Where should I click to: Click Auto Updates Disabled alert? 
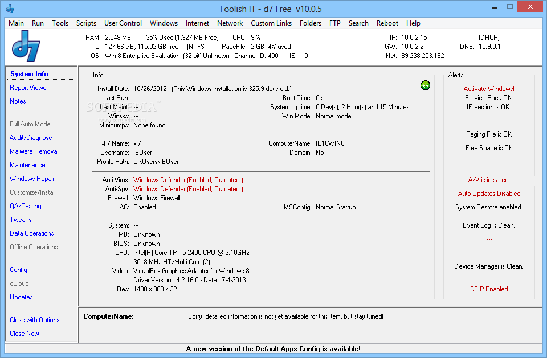pyautogui.click(x=489, y=193)
